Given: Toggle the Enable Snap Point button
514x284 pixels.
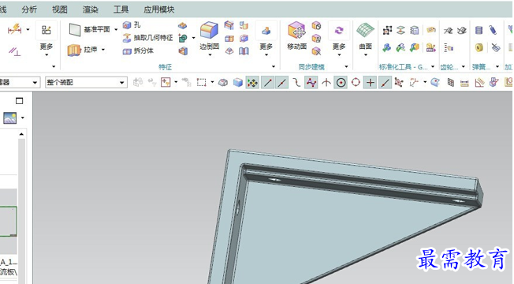Looking at the screenshot, I should click(x=252, y=82).
